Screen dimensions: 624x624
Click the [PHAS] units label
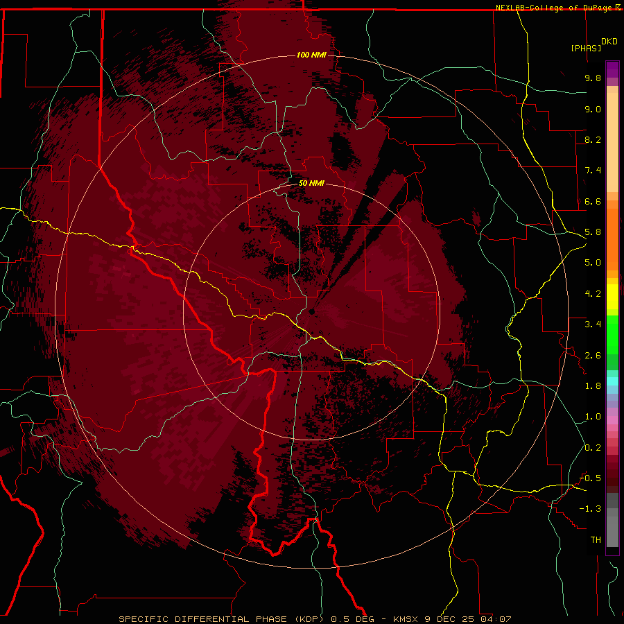point(586,48)
